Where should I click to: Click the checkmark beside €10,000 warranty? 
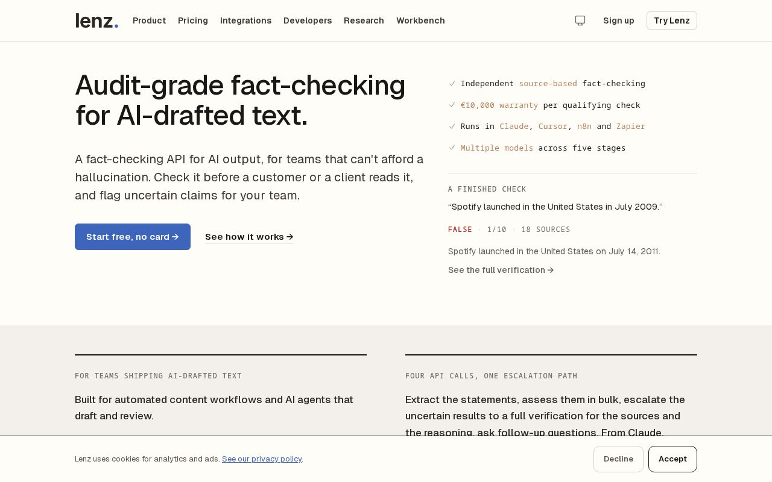tap(452, 105)
